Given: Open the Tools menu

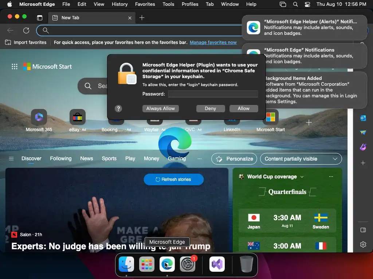Looking at the screenshot, I should coord(168,4).
